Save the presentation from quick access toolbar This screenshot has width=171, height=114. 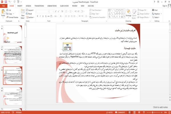pos(6,2)
